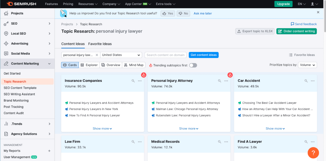The height and width of the screenshot is (161, 326).
Task: Open Find A Lawyer card more options
Action: 313,142
